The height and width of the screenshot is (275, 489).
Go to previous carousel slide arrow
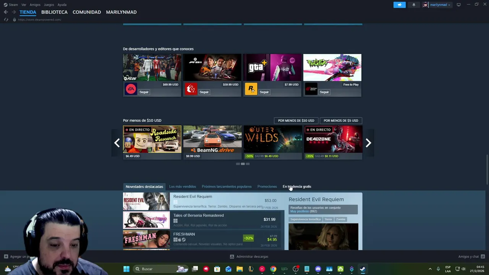117,143
